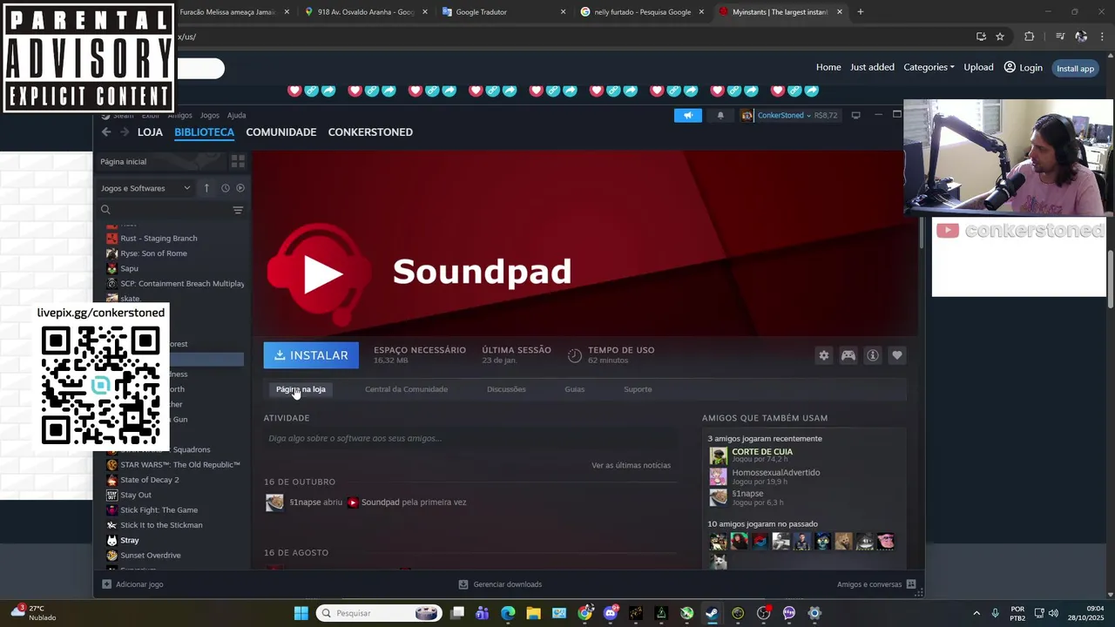Open Just added on Myinstants

click(872, 67)
